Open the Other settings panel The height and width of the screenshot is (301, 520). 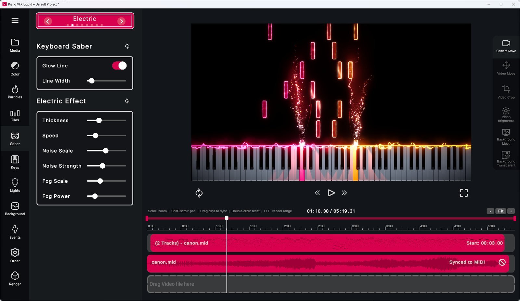click(15, 255)
